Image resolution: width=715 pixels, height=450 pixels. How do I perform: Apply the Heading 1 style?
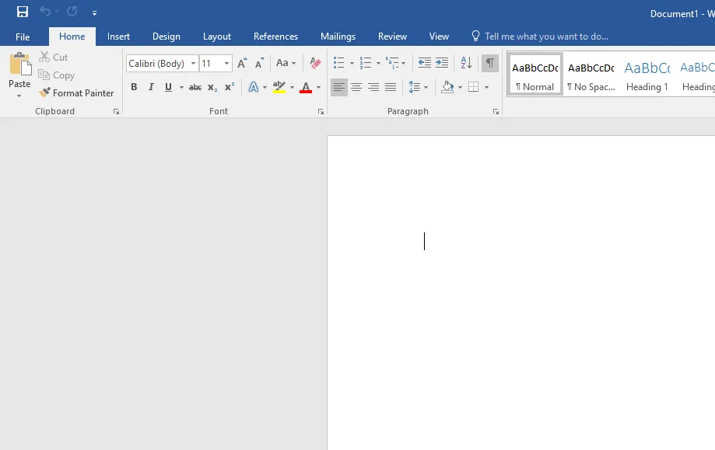pyautogui.click(x=647, y=75)
